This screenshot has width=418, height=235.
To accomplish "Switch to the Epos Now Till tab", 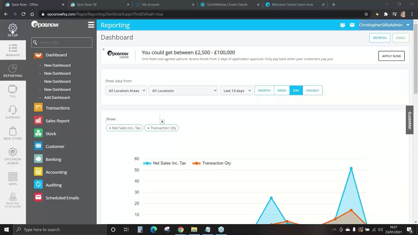I will [99, 5].
